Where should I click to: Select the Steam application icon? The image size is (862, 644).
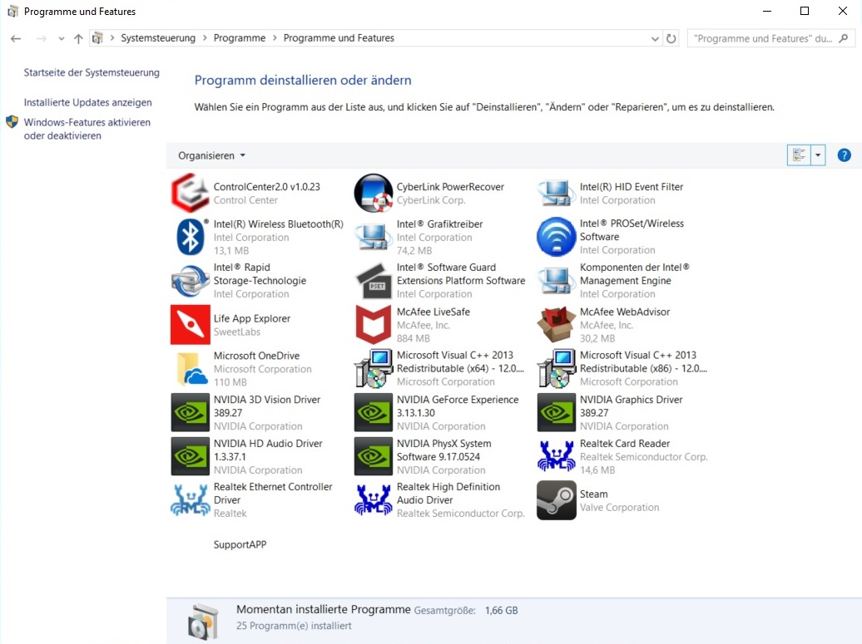point(557,500)
